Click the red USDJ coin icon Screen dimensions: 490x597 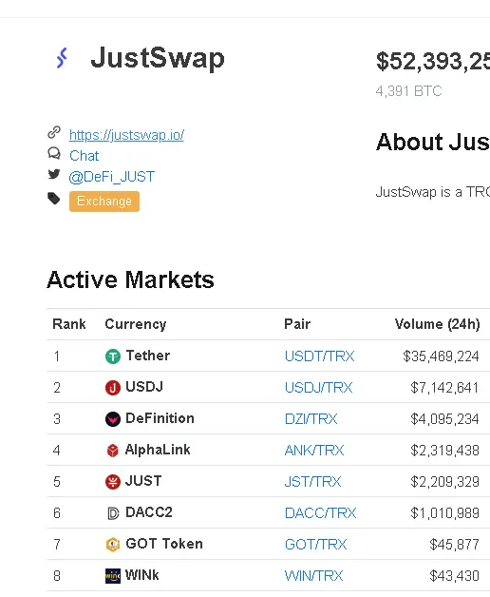pyautogui.click(x=113, y=388)
